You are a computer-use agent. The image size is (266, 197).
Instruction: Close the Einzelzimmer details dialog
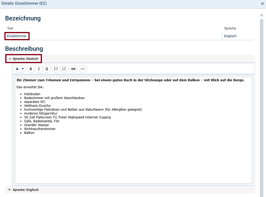tap(262, 4)
